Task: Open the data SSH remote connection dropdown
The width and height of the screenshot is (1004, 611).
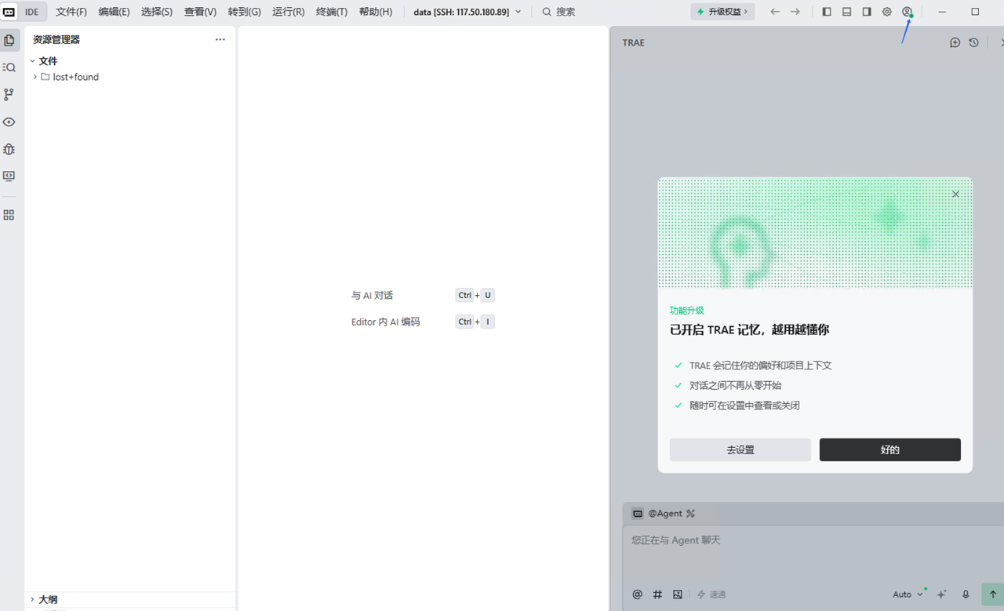Action: [467, 12]
